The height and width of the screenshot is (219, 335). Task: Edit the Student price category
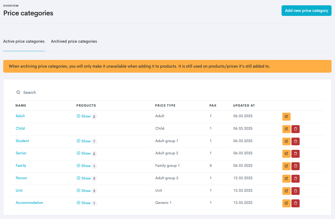286,141
